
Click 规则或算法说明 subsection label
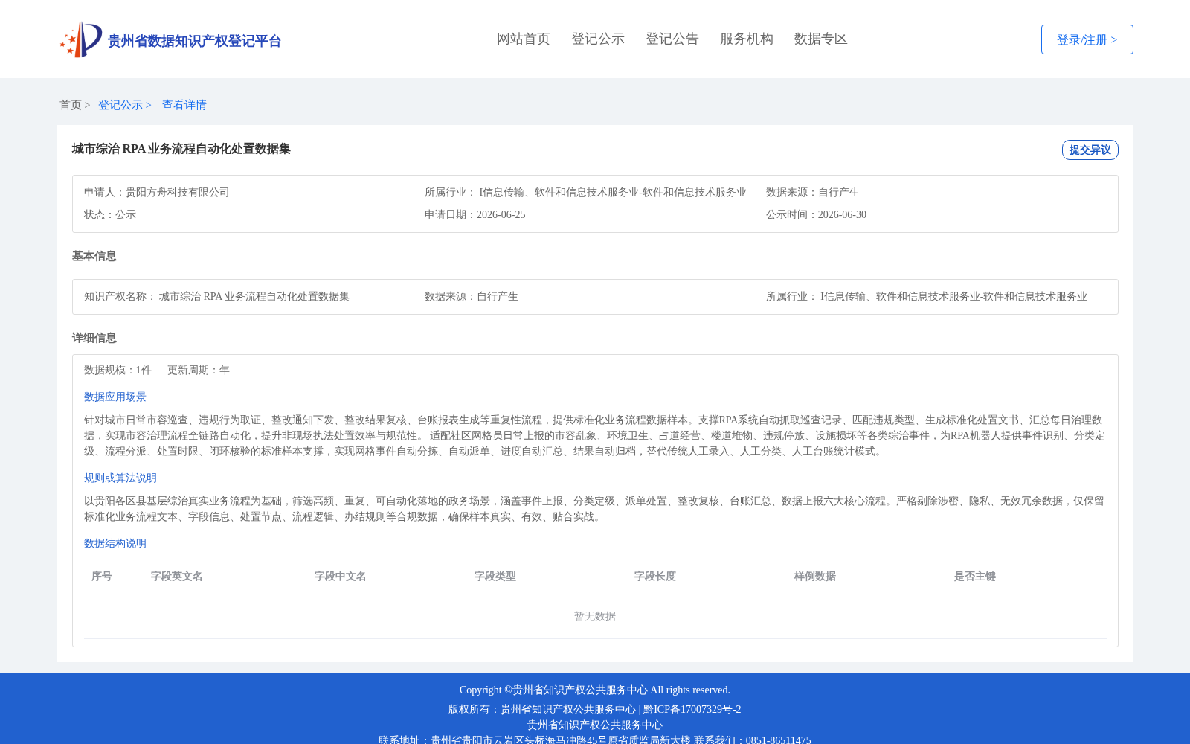(x=120, y=478)
